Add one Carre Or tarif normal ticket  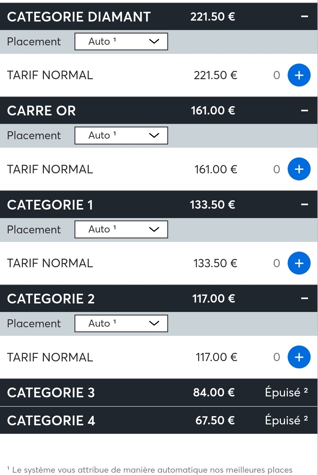(299, 169)
